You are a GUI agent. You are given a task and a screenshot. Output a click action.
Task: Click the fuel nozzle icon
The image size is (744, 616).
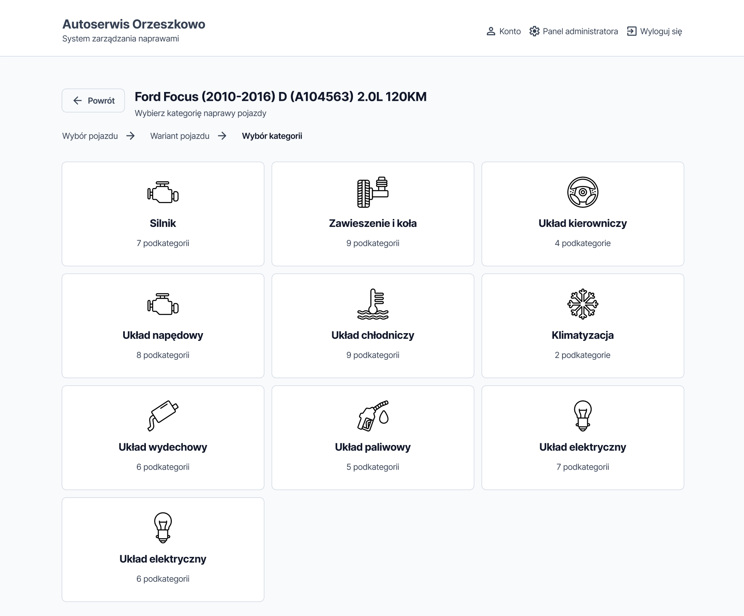pyautogui.click(x=373, y=416)
